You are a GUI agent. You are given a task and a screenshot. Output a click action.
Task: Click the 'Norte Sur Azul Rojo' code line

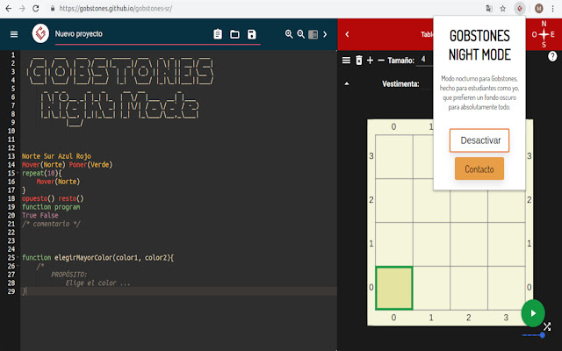pyautogui.click(x=56, y=156)
